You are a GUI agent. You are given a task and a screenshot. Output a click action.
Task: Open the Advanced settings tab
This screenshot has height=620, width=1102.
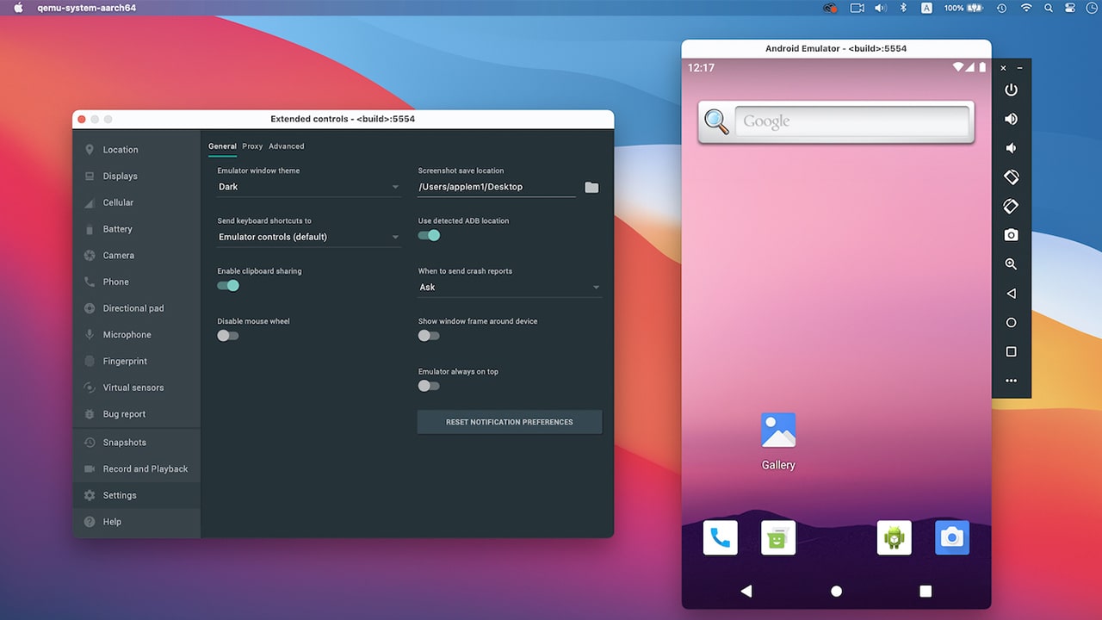[x=286, y=146]
